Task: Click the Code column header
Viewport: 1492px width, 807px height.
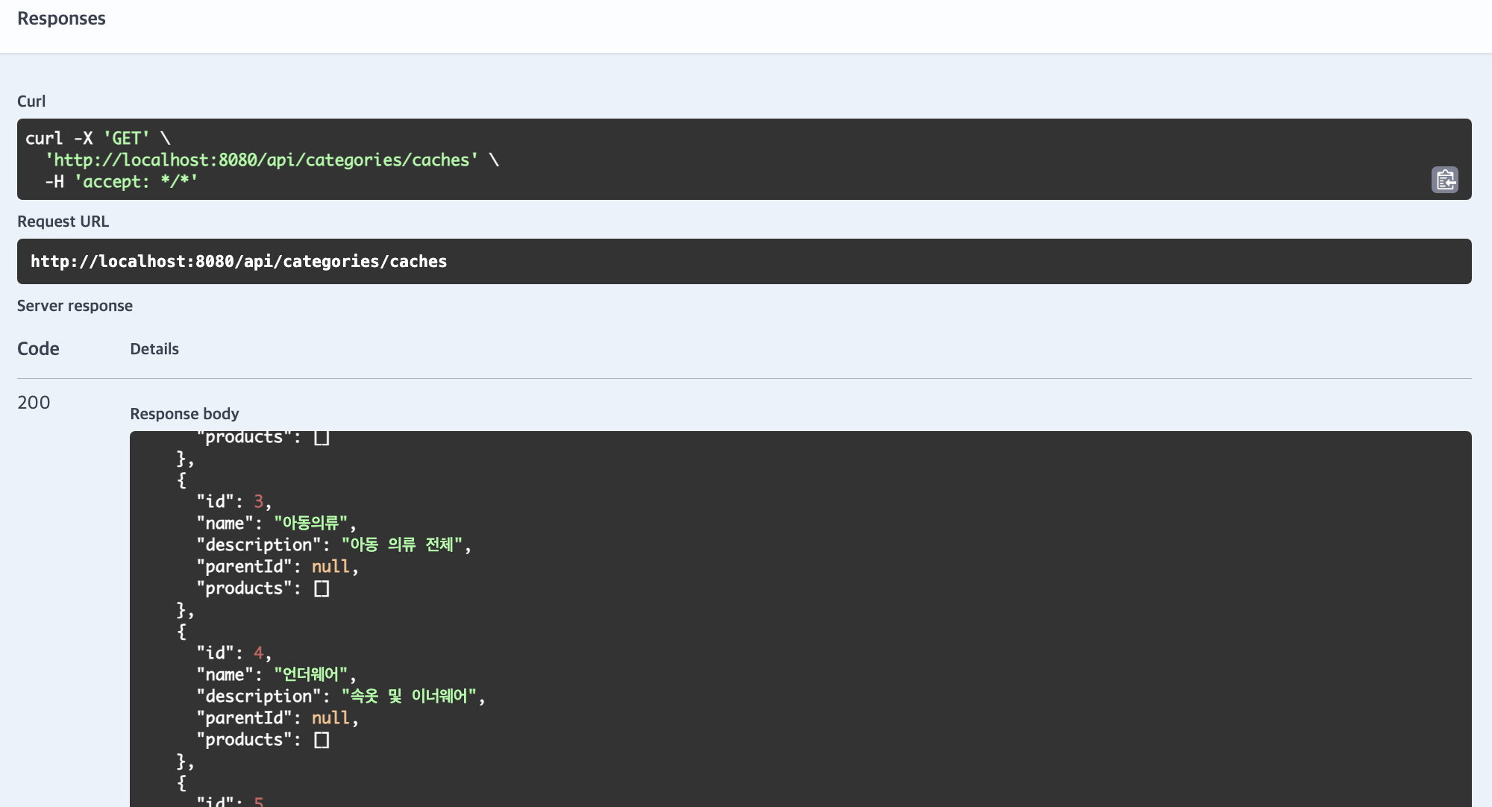Action: click(x=38, y=348)
